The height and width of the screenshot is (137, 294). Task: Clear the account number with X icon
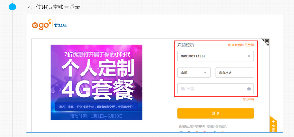pyautogui.click(x=249, y=56)
